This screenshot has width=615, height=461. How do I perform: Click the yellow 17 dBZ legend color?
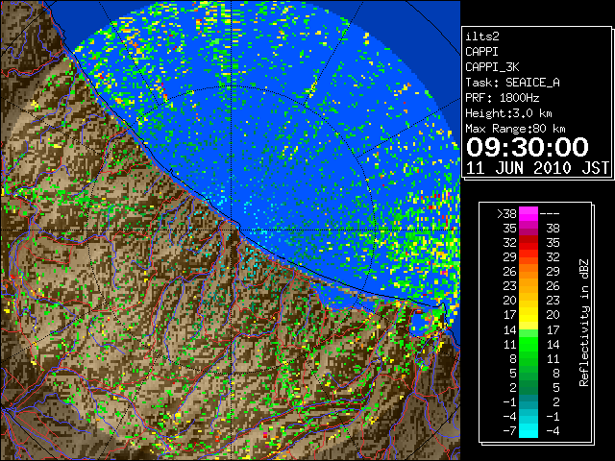coord(529,315)
